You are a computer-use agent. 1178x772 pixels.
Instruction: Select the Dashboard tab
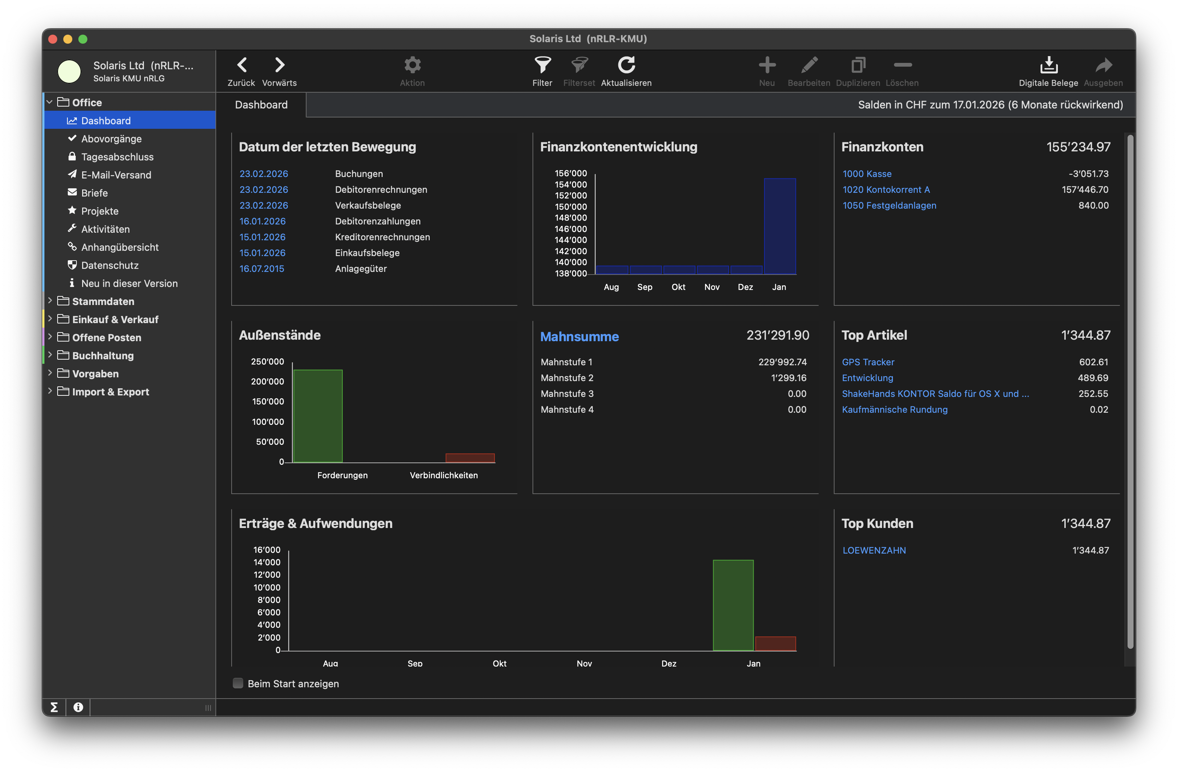[261, 105]
